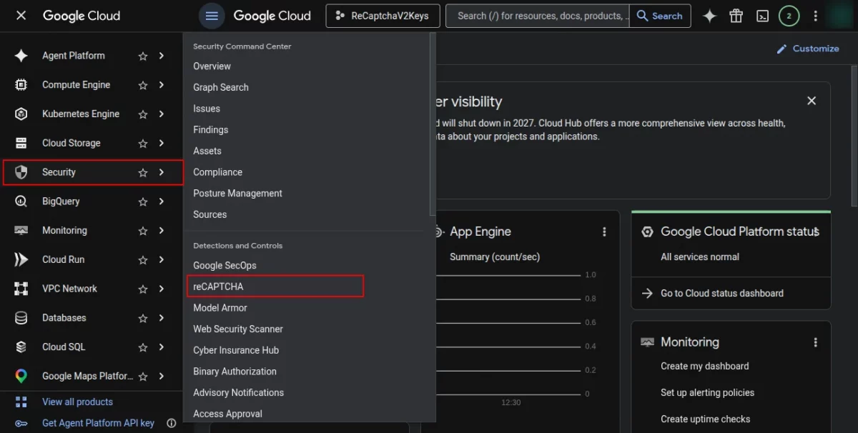Screen dimensions: 858x433
Task: Click the pencil Customize icon
Action: pos(781,49)
